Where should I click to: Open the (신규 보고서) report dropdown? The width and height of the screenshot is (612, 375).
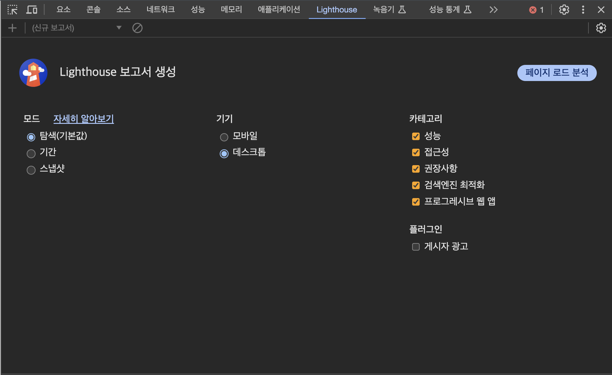(x=77, y=28)
